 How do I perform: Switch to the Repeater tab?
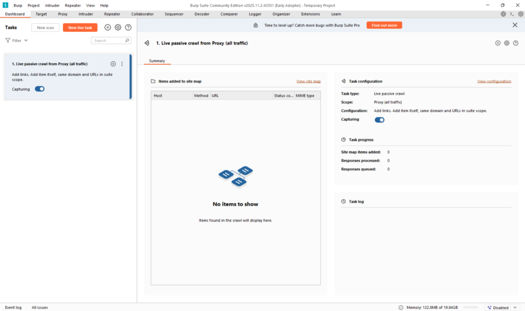[x=112, y=14]
